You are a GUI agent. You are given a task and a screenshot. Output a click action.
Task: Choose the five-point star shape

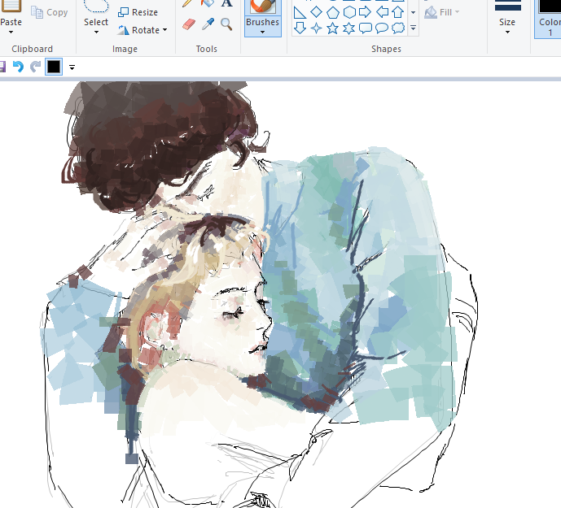pyautogui.click(x=332, y=28)
